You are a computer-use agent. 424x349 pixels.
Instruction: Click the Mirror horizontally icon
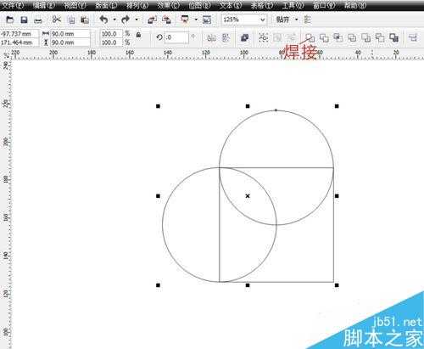(x=212, y=37)
